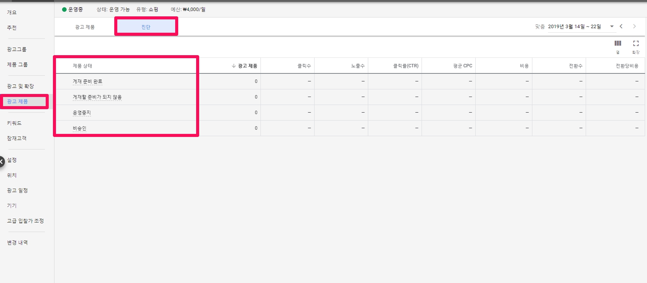Open 설정 in the sidebar
Screen dimensions: 647x283
(12, 160)
